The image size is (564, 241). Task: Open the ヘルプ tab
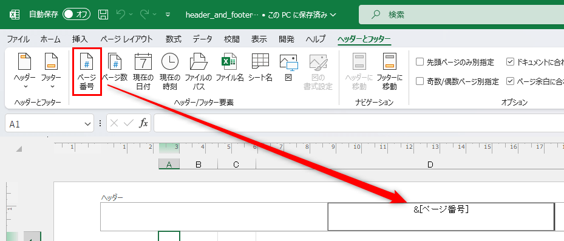316,39
